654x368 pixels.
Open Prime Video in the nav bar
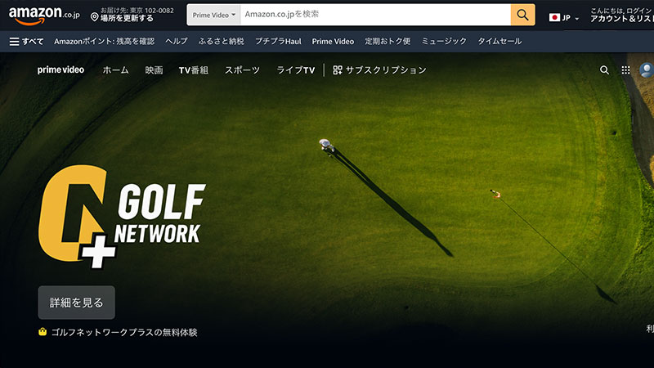tap(333, 42)
